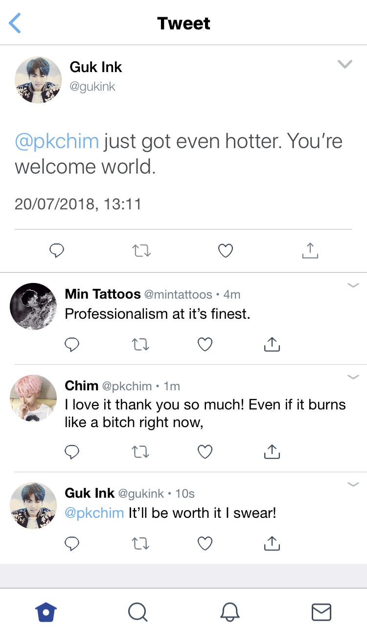367x636 pixels.
Task: Open main tweet options chevron
Action: click(345, 64)
